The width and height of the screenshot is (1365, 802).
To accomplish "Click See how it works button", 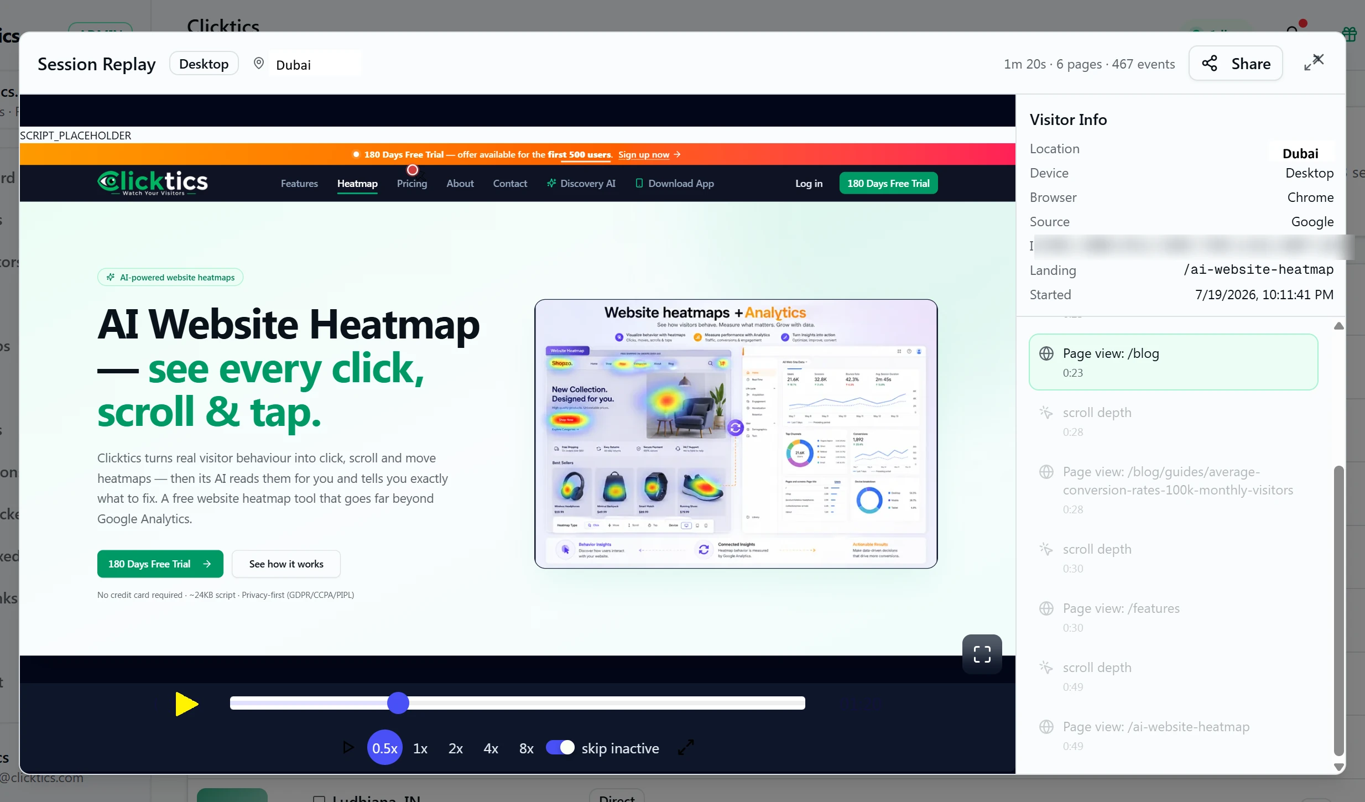I will tap(286, 564).
